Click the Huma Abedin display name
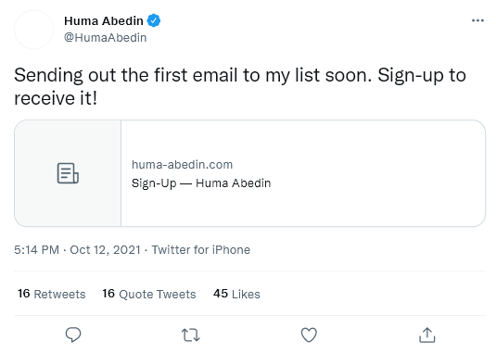Image resolution: width=496 pixels, height=353 pixels. [x=104, y=21]
